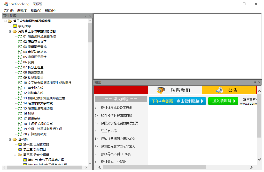Open the 文件(F) menu
Image resolution: width=264 pixels, height=172 pixels.
[9, 11]
